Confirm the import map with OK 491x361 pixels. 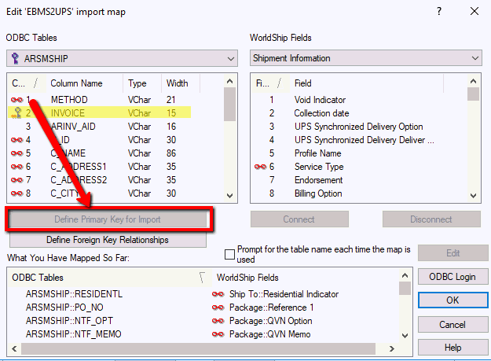pyautogui.click(x=452, y=300)
